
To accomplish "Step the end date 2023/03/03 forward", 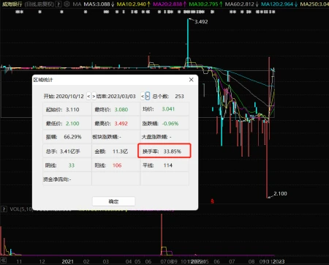I will 148,97.
